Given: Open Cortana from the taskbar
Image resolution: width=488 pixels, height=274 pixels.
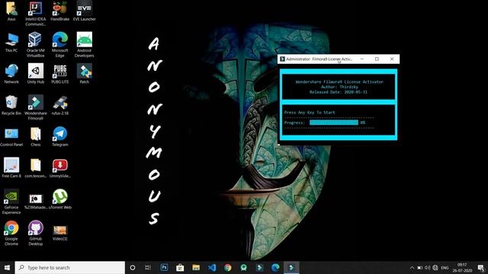Looking at the screenshot, I should [x=133, y=267].
